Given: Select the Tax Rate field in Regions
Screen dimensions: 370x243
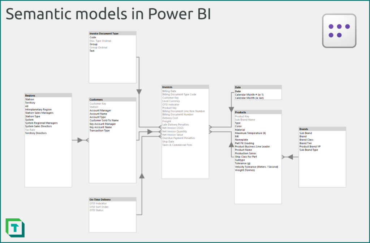Looking at the screenshot, I should [30, 130].
